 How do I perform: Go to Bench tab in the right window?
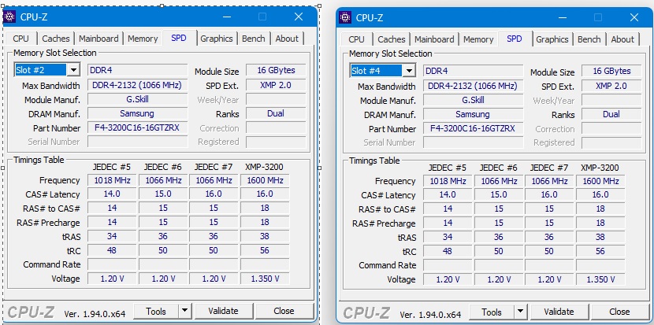tap(589, 39)
